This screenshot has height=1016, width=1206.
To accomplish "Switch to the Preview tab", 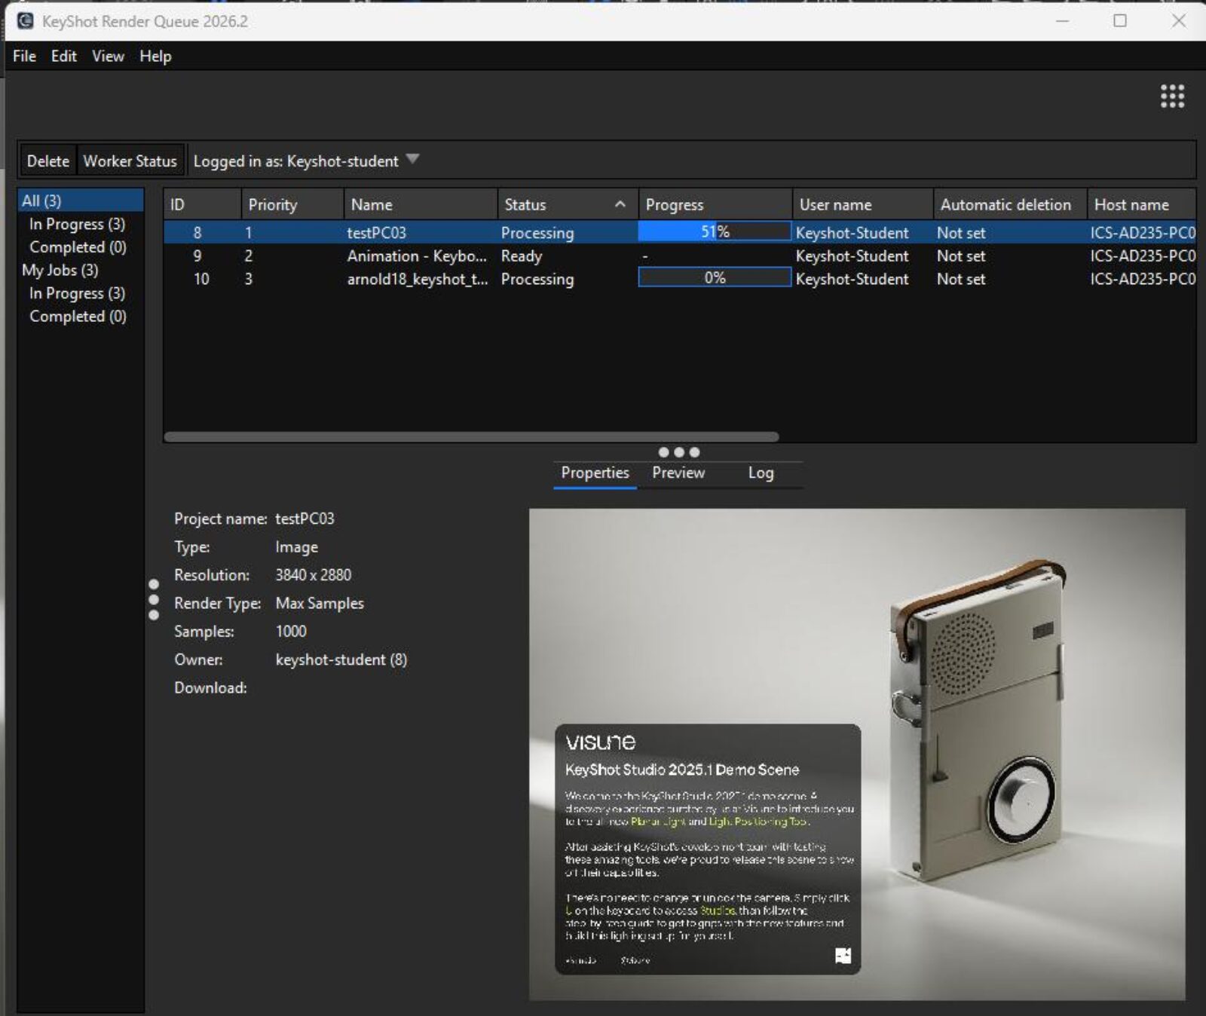I will point(678,473).
